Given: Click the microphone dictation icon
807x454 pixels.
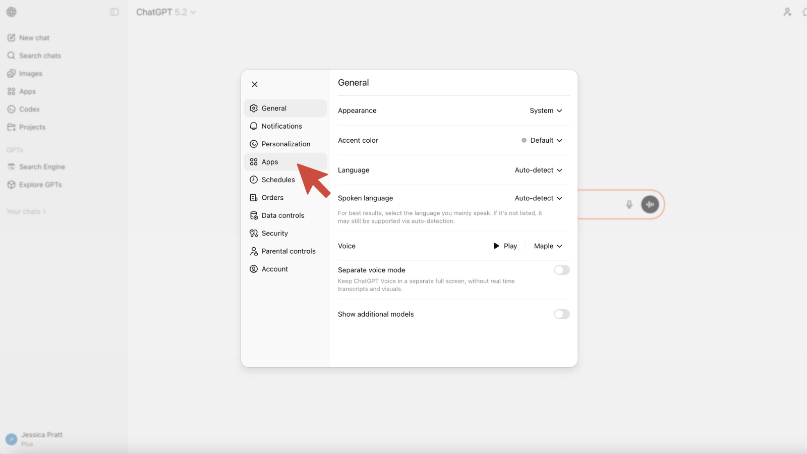Looking at the screenshot, I should pyautogui.click(x=629, y=204).
